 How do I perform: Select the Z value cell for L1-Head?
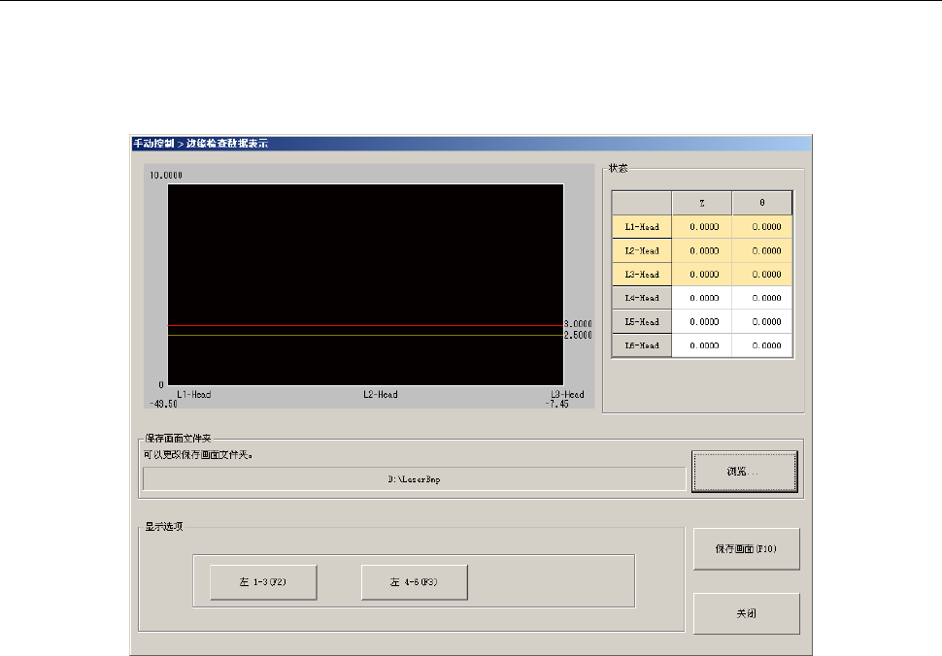[702, 227]
